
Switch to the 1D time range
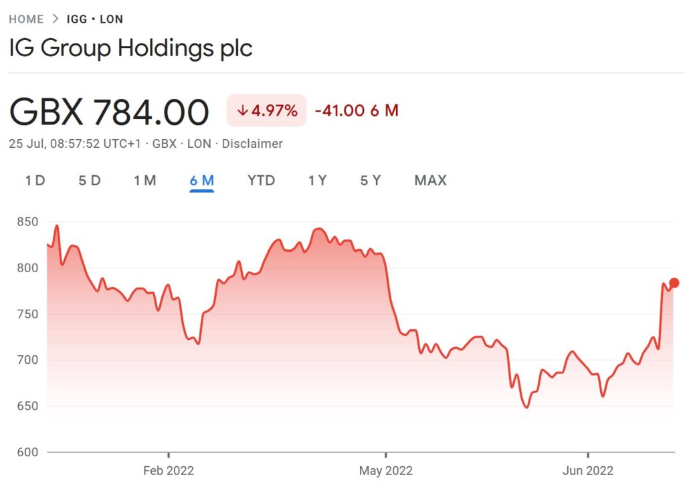pyautogui.click(x=35, y=181)
